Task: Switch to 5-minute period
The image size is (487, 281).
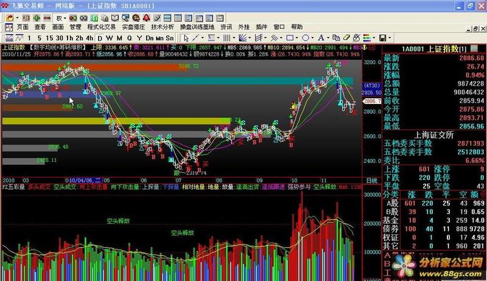Action: click(40, 38)
